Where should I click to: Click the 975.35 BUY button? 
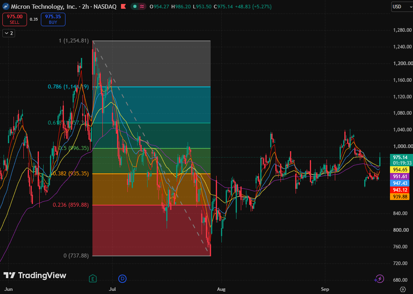tap(53, 19)
